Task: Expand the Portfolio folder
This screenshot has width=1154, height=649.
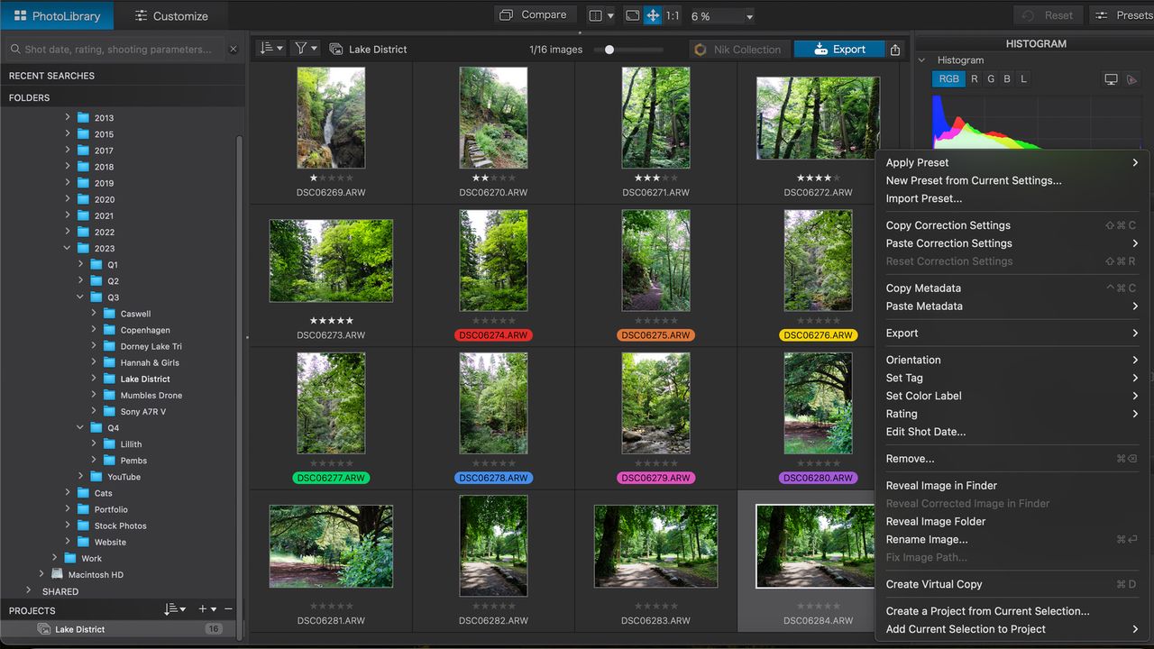Action: pyautogui.click(x=67, y=509)
